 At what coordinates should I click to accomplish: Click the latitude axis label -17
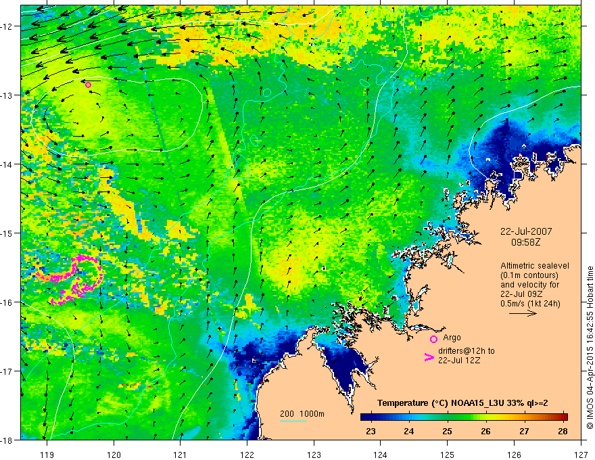pos(8,371)
